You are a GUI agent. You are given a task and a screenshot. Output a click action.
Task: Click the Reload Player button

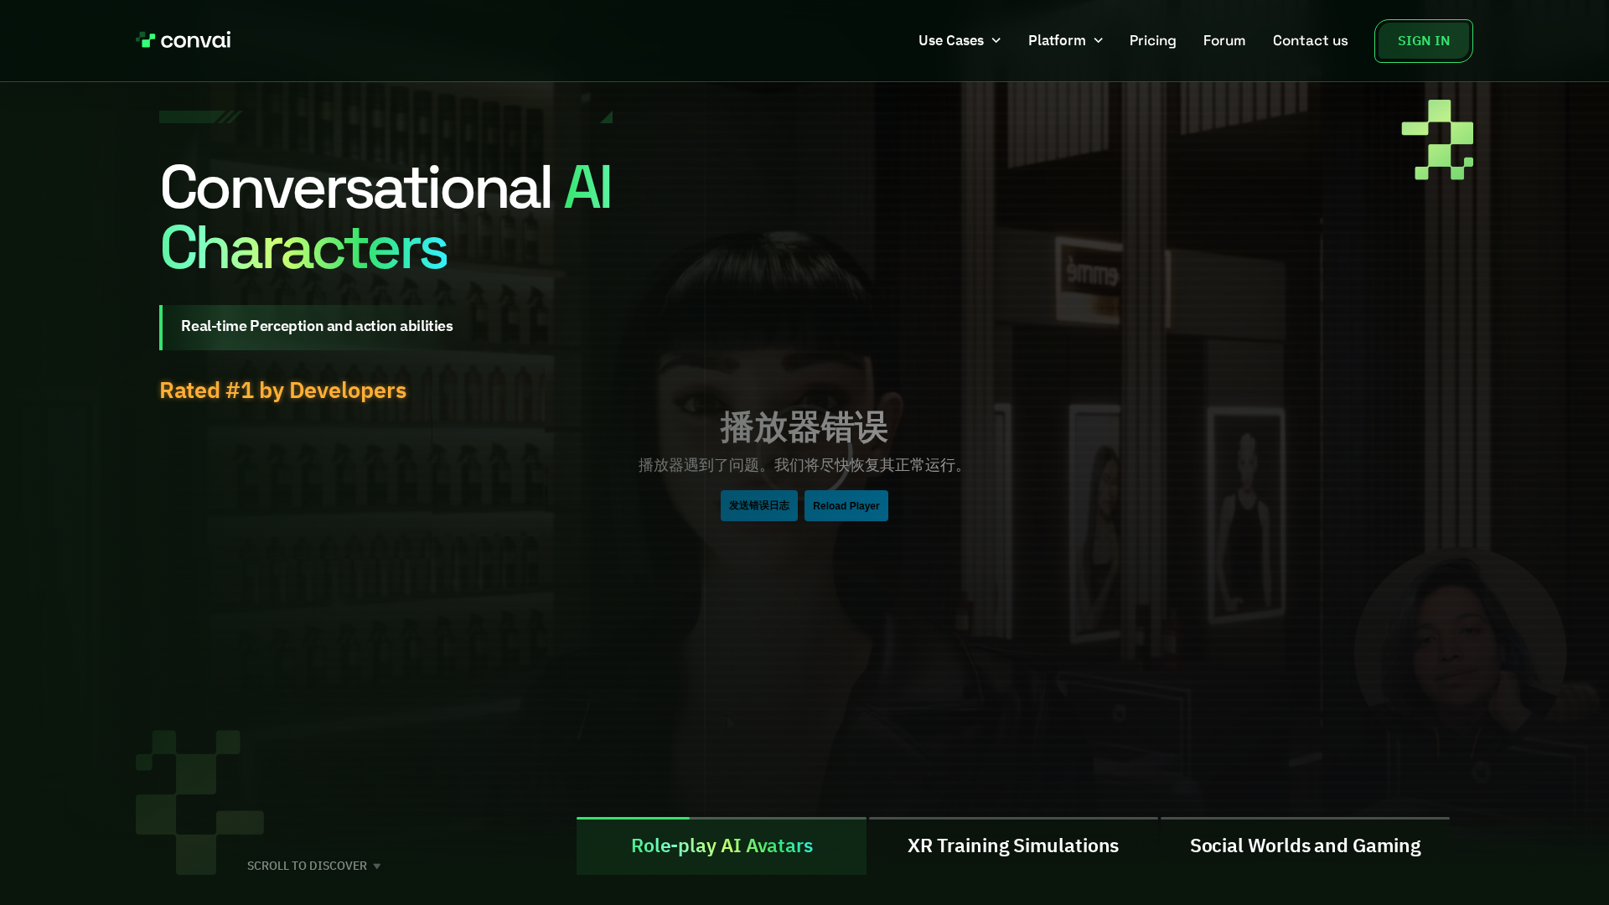tap(846, 506)
